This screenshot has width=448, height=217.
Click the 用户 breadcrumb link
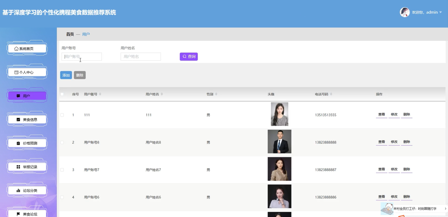tap(86, 34)
